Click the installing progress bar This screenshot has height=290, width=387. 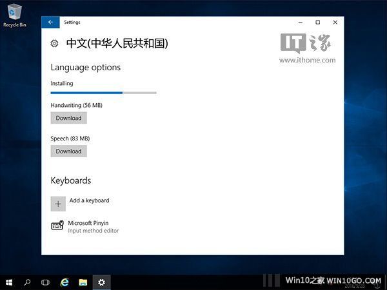103,93
